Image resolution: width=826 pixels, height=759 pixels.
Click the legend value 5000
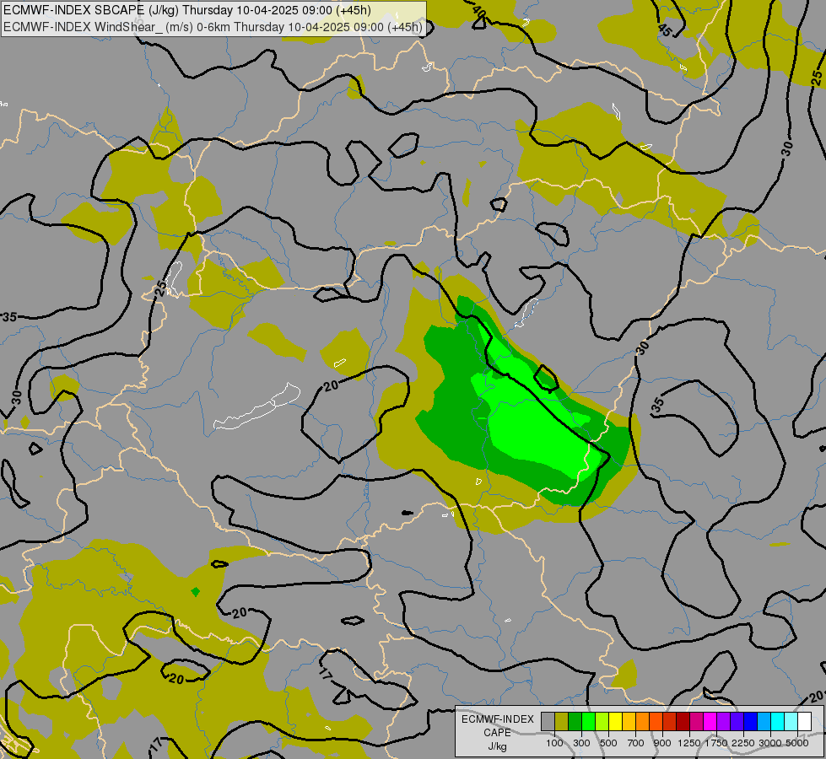(x=797, y=743)
